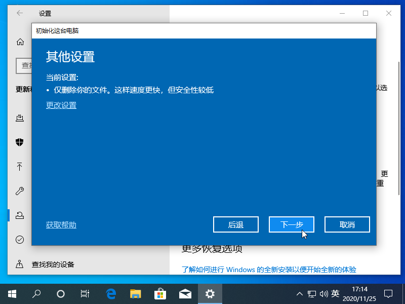Select the Windows 安全 shield icon in sidebar
405x304 pixels.
pyautogui.click(x=20, y=142)
